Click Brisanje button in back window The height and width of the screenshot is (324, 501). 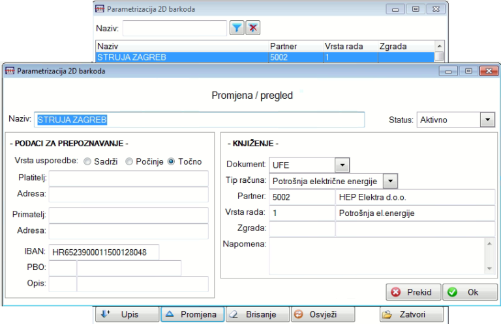[258, 314]
